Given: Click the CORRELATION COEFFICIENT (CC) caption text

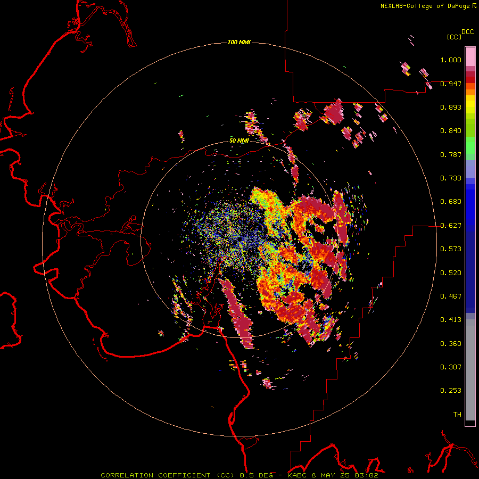Looking at the screenshot, I should point(168,475).
